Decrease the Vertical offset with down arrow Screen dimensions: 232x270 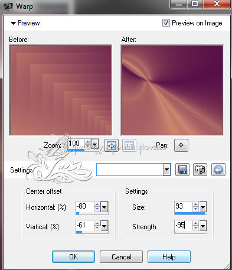97,228
